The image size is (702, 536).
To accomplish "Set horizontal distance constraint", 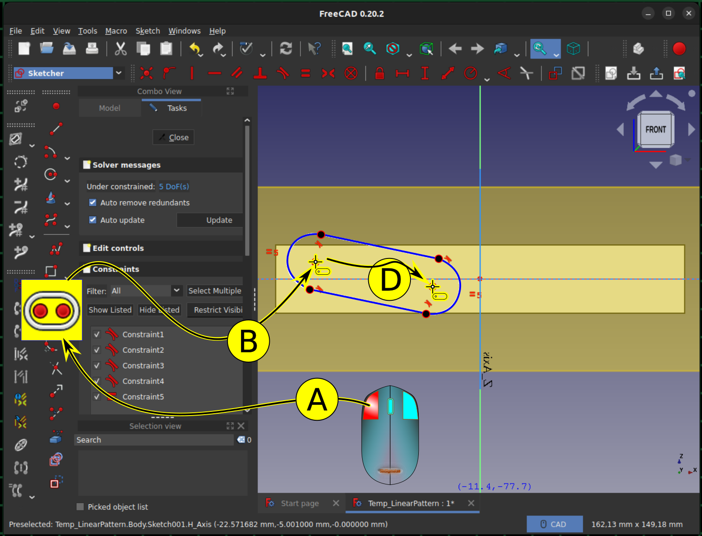I will pos(402,73).
